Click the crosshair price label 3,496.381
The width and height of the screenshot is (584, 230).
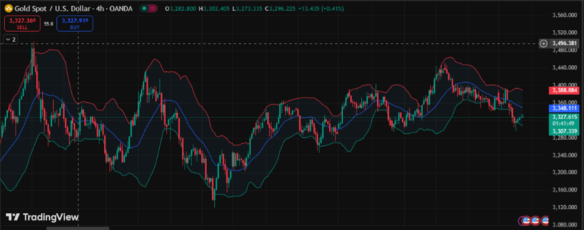click(564, 43)
